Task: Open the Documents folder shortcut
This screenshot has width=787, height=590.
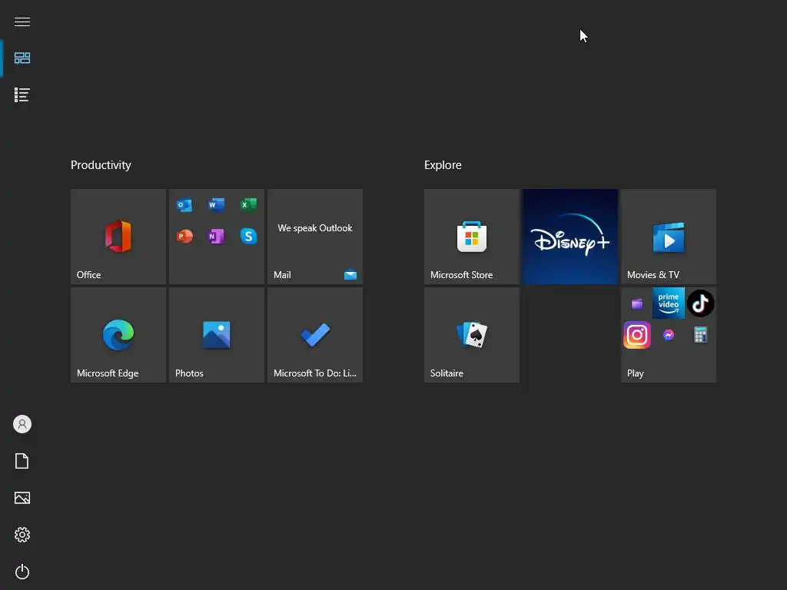Action: coord(22,461)
